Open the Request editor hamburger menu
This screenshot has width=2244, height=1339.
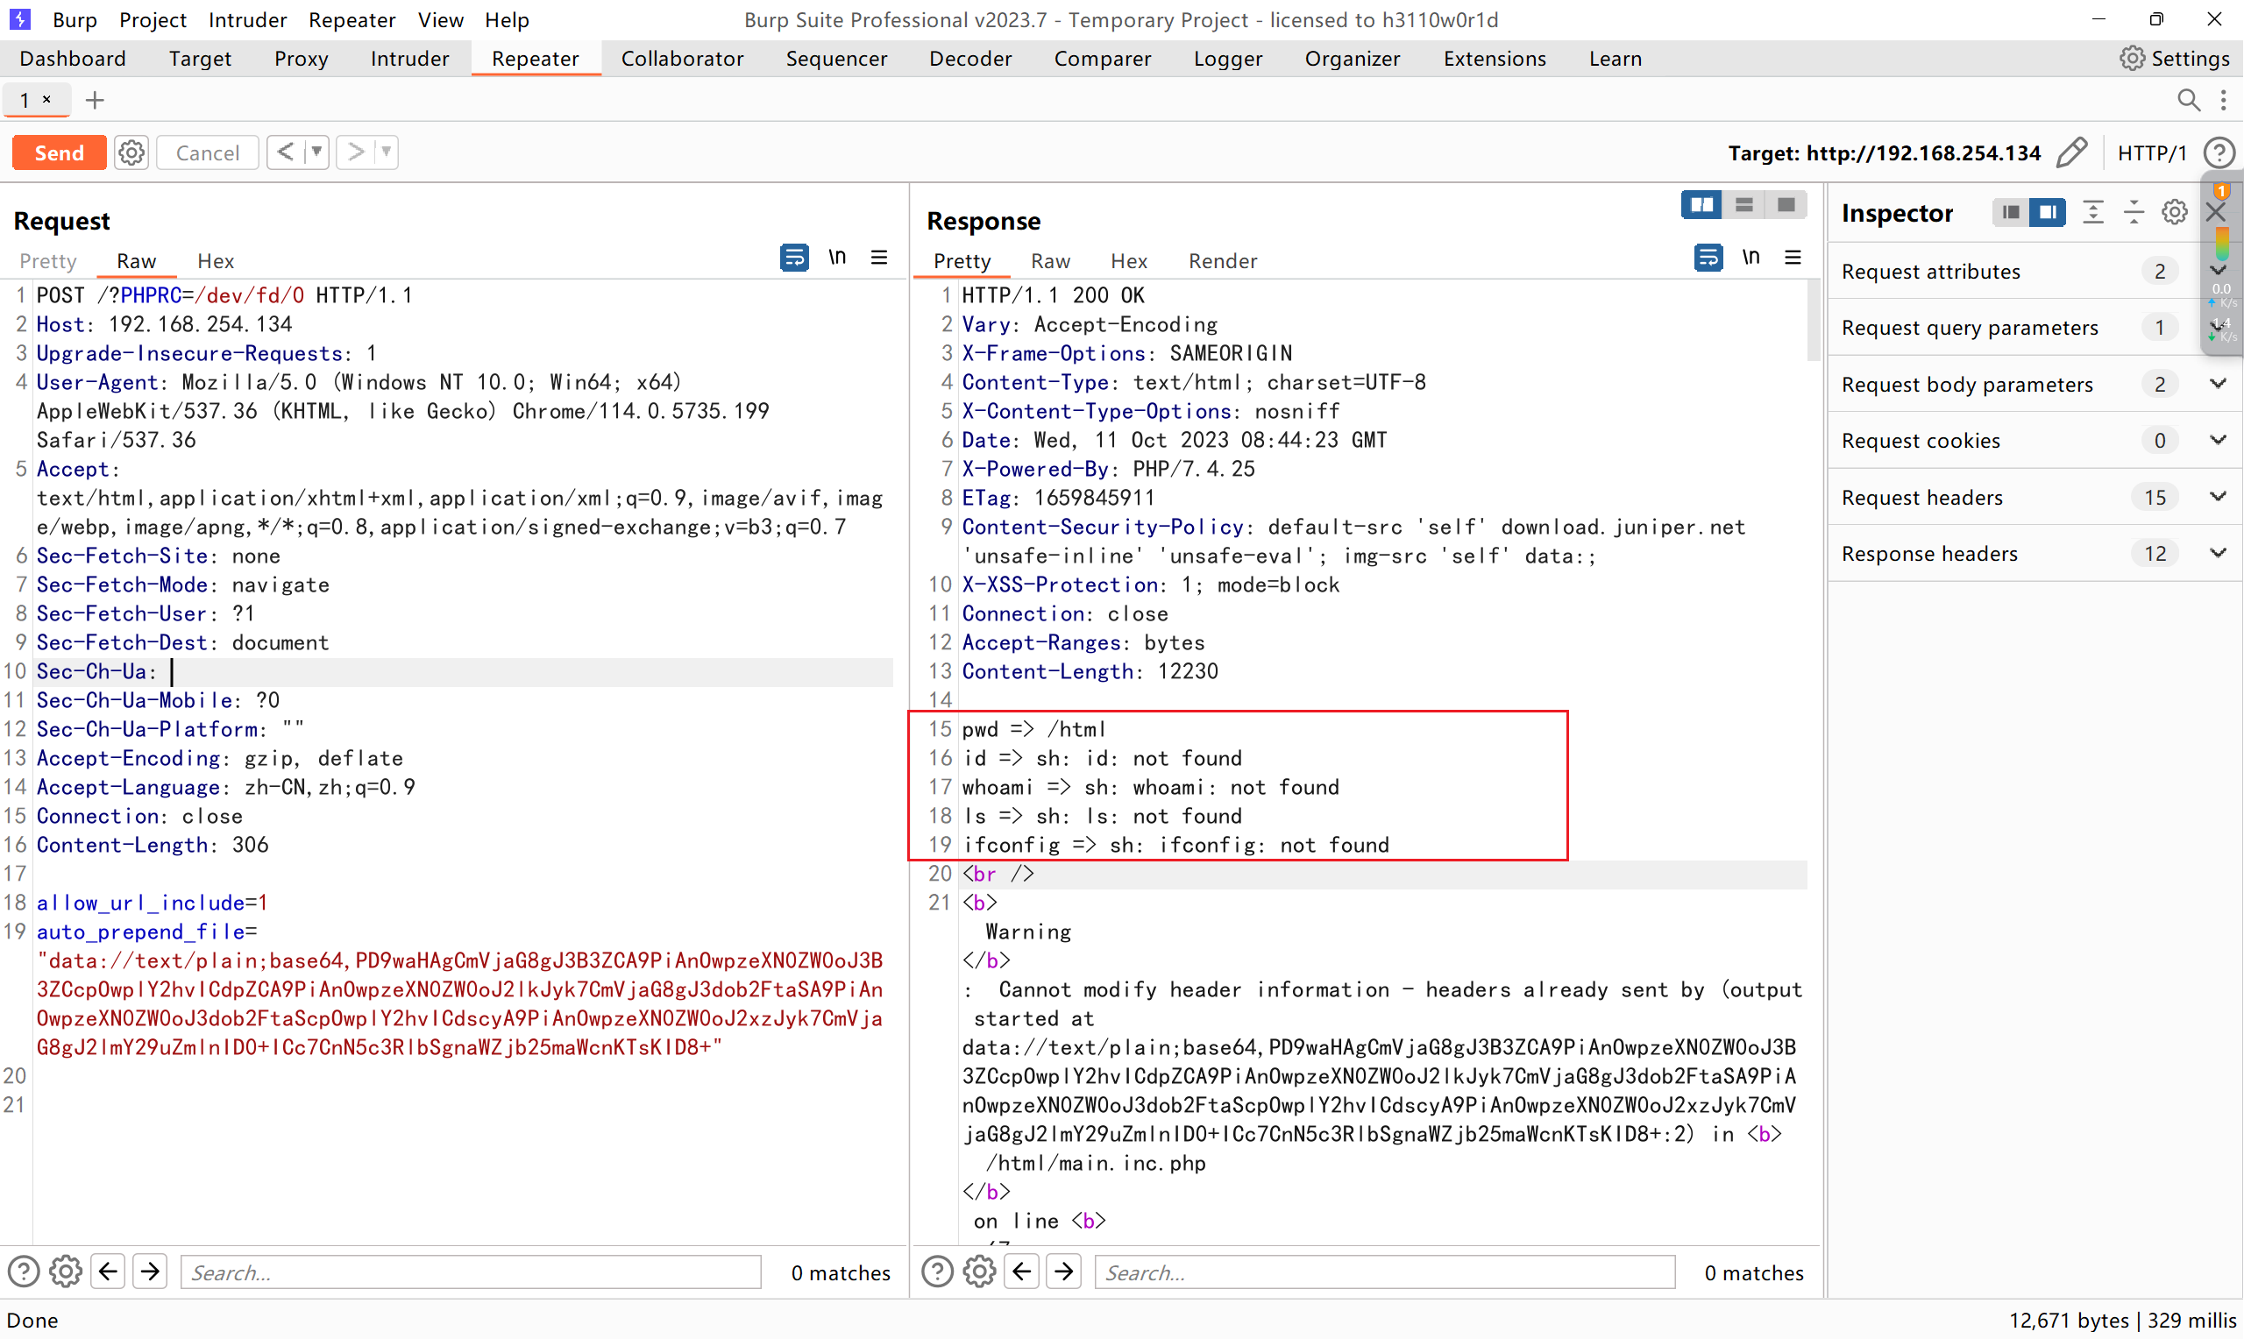880,258
